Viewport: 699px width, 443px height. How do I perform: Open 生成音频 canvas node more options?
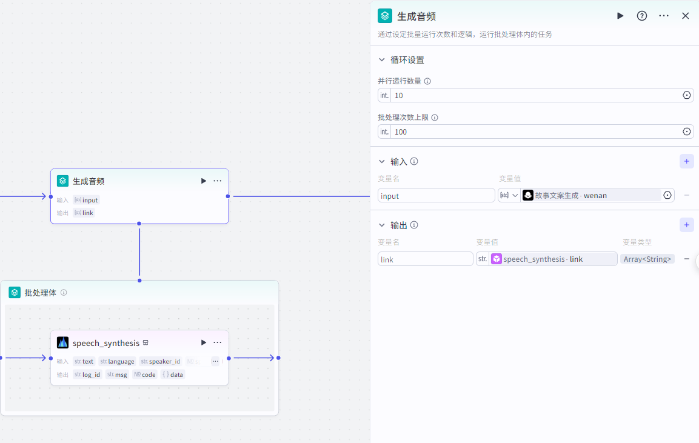point(218,181)
